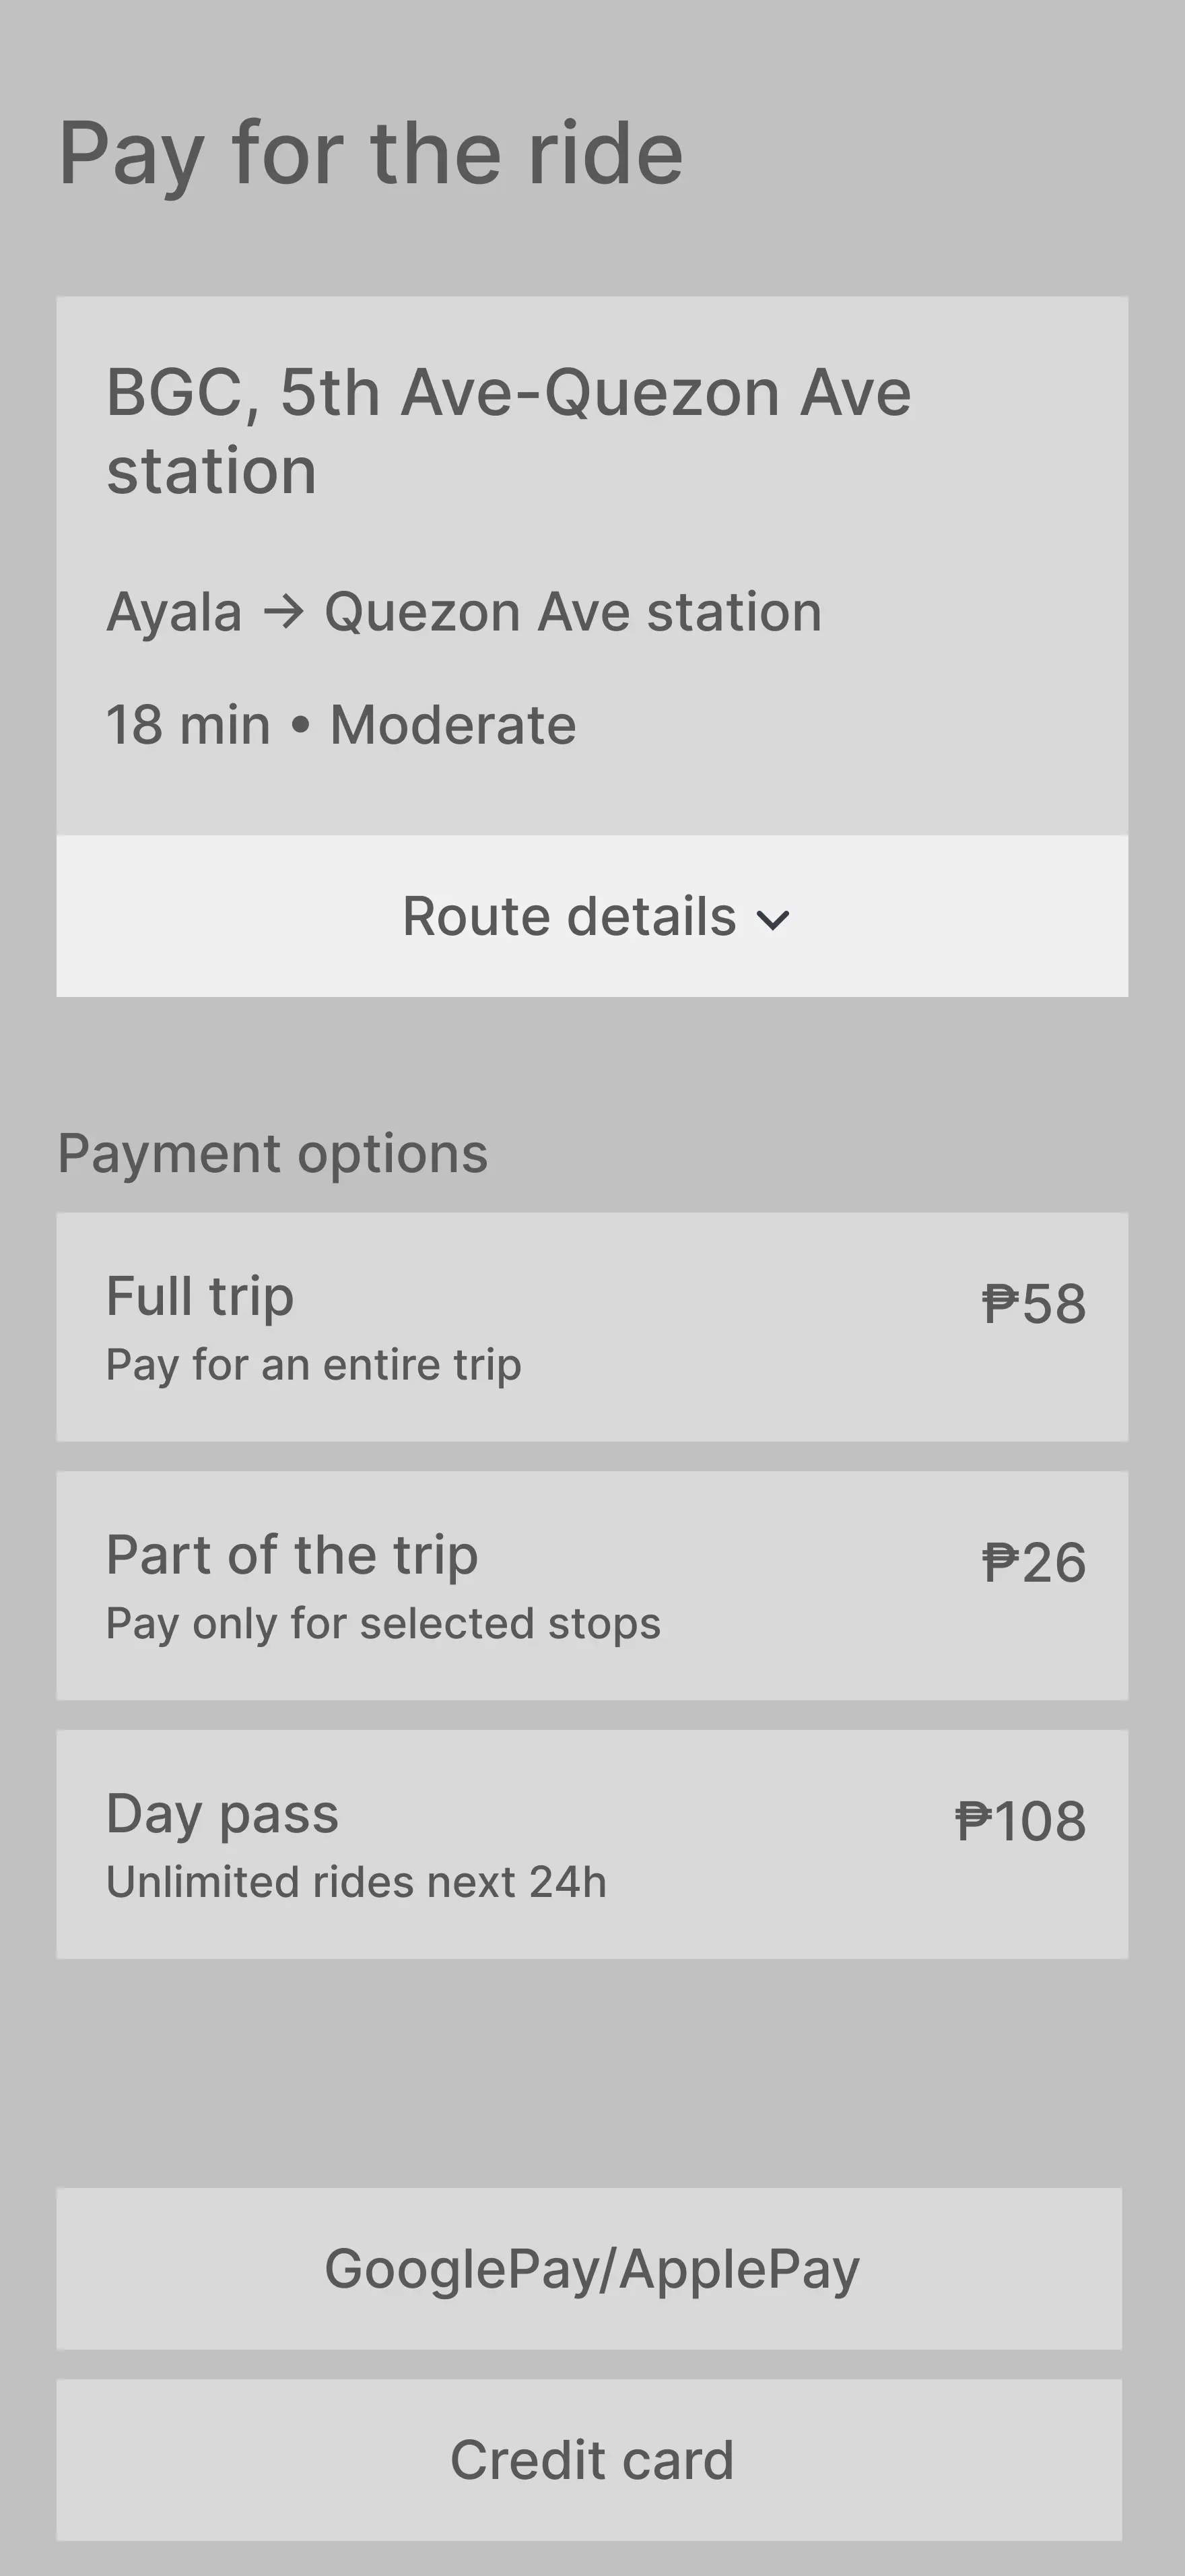The image size is (1185, 2576).
Task: Click 'Pay only for selected stops' description
Action: (x=384, y=1624)
